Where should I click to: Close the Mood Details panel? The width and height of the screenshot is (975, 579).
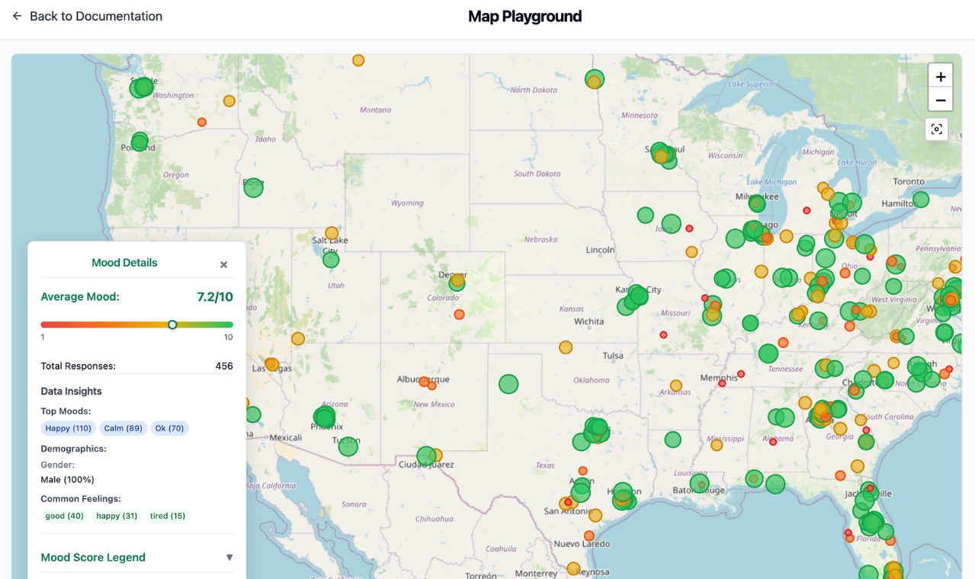coord(224,265)
